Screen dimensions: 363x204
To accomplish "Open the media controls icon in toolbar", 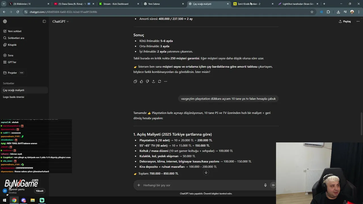I will pyautogui.click(x=345, y=12).
